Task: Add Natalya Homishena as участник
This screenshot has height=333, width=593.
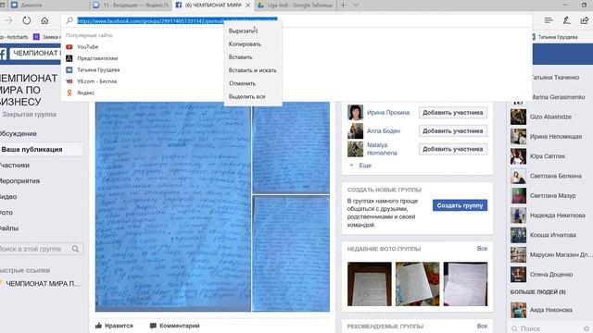Action: [x=453, y=149]
